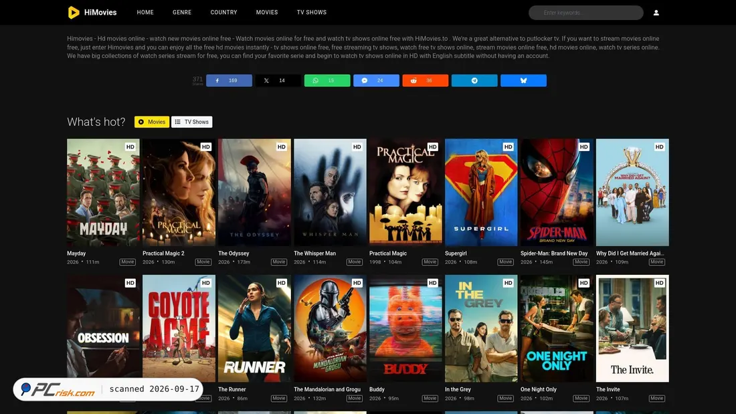Viewport: 736px width, 414px height.
Task: Open the One Night Only poster
Action: pos(557,328)
